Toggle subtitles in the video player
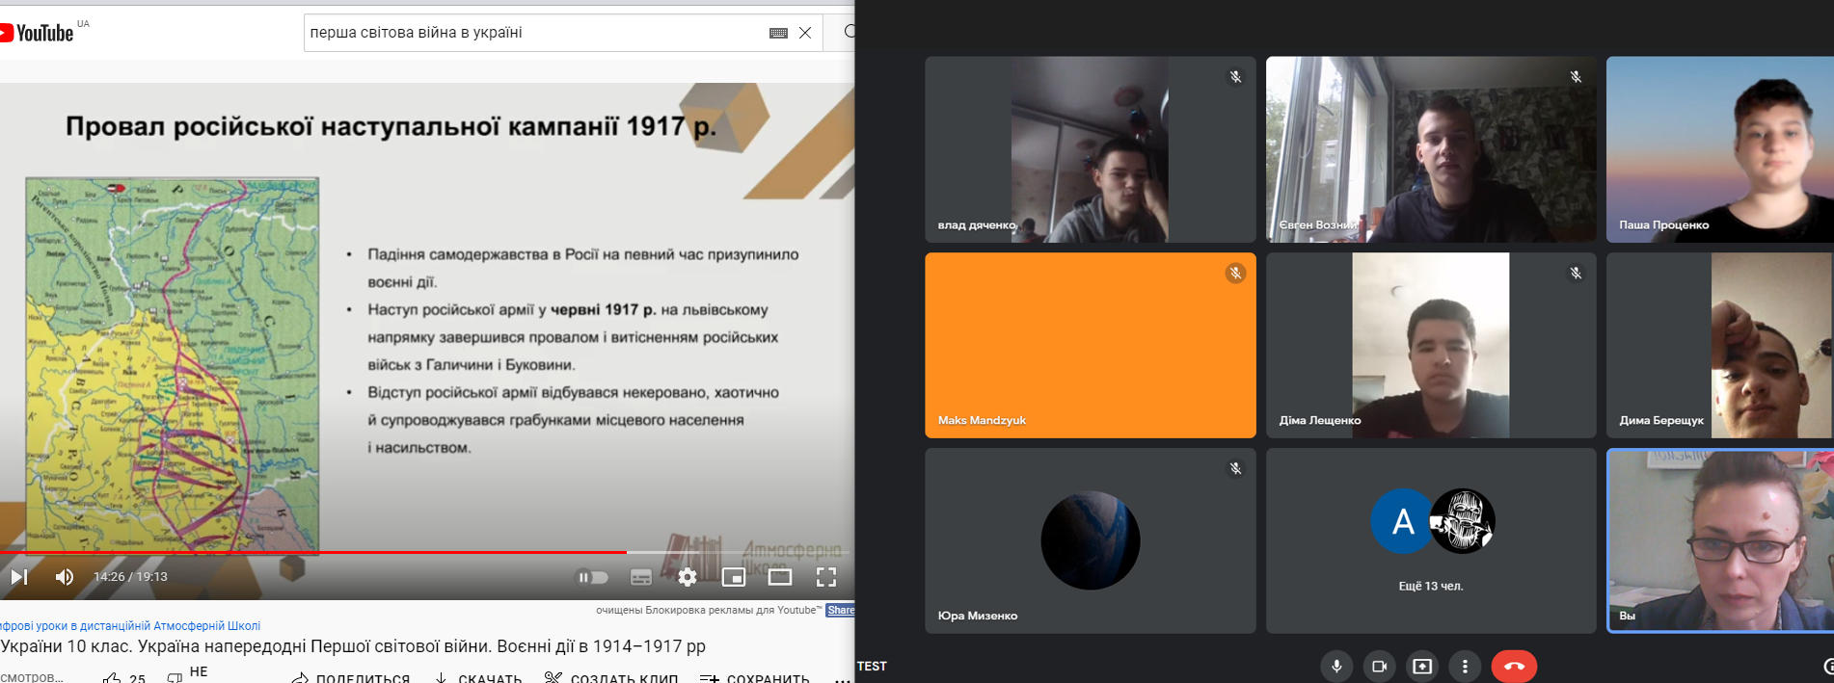 click(x=641, y=577)
